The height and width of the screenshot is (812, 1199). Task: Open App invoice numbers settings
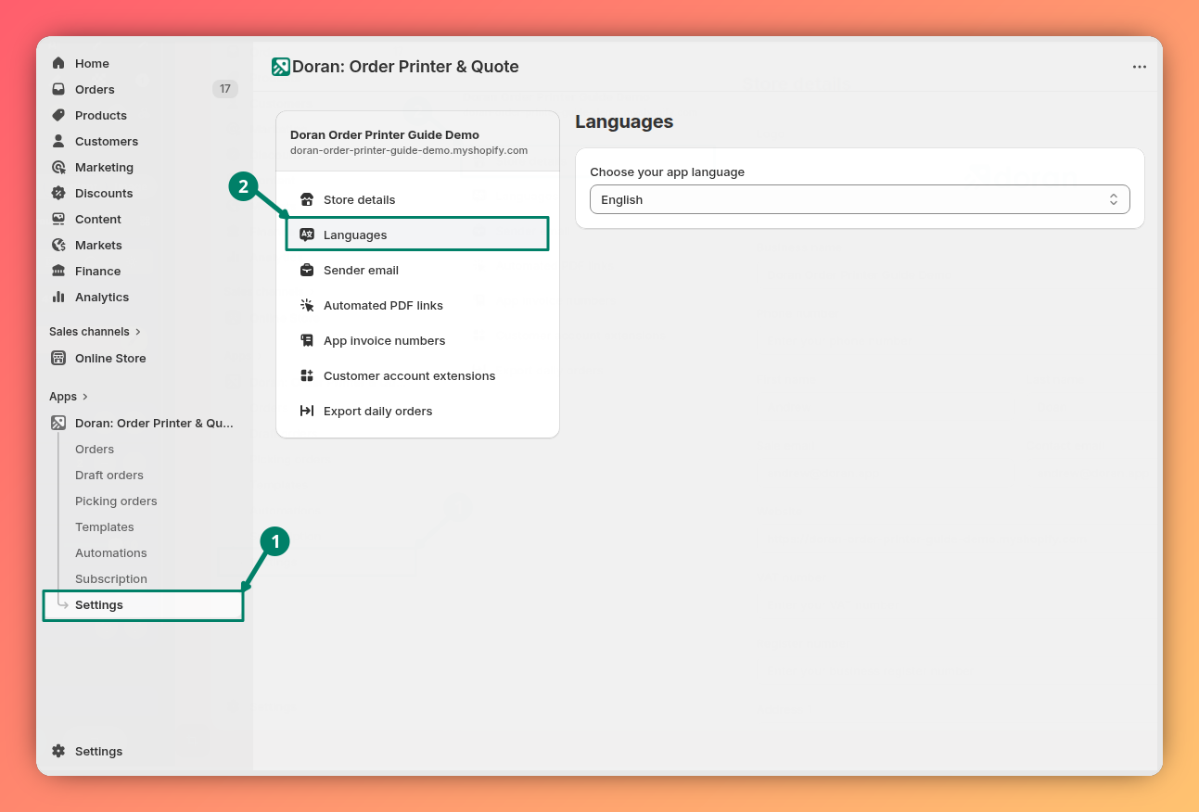(417, 340)
